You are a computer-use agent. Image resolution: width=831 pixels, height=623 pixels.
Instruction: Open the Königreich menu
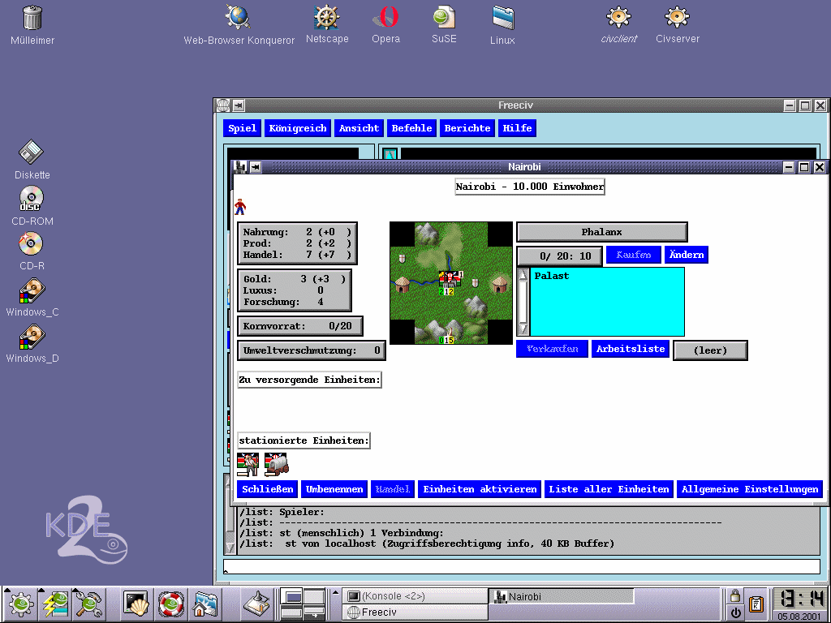(298, 128)
